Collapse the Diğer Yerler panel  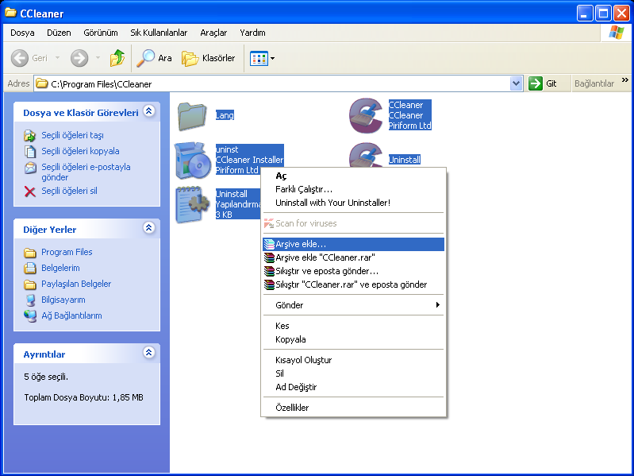click(x=149, y=228)
